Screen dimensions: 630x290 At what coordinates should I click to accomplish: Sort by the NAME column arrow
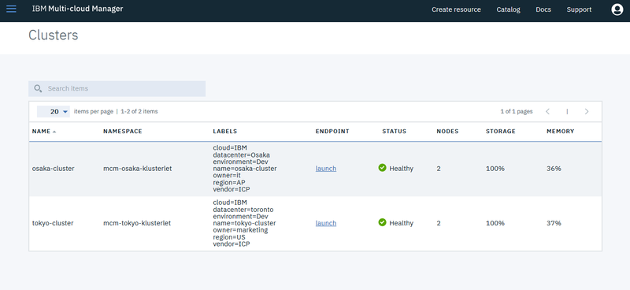click(x=54, y=132)
